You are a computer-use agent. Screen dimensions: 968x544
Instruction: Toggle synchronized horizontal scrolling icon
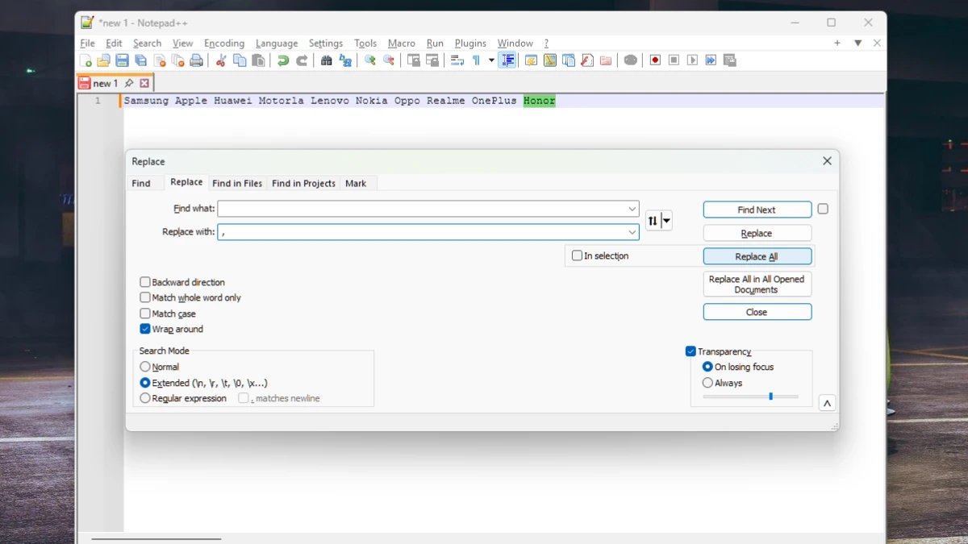click(432, 60)
